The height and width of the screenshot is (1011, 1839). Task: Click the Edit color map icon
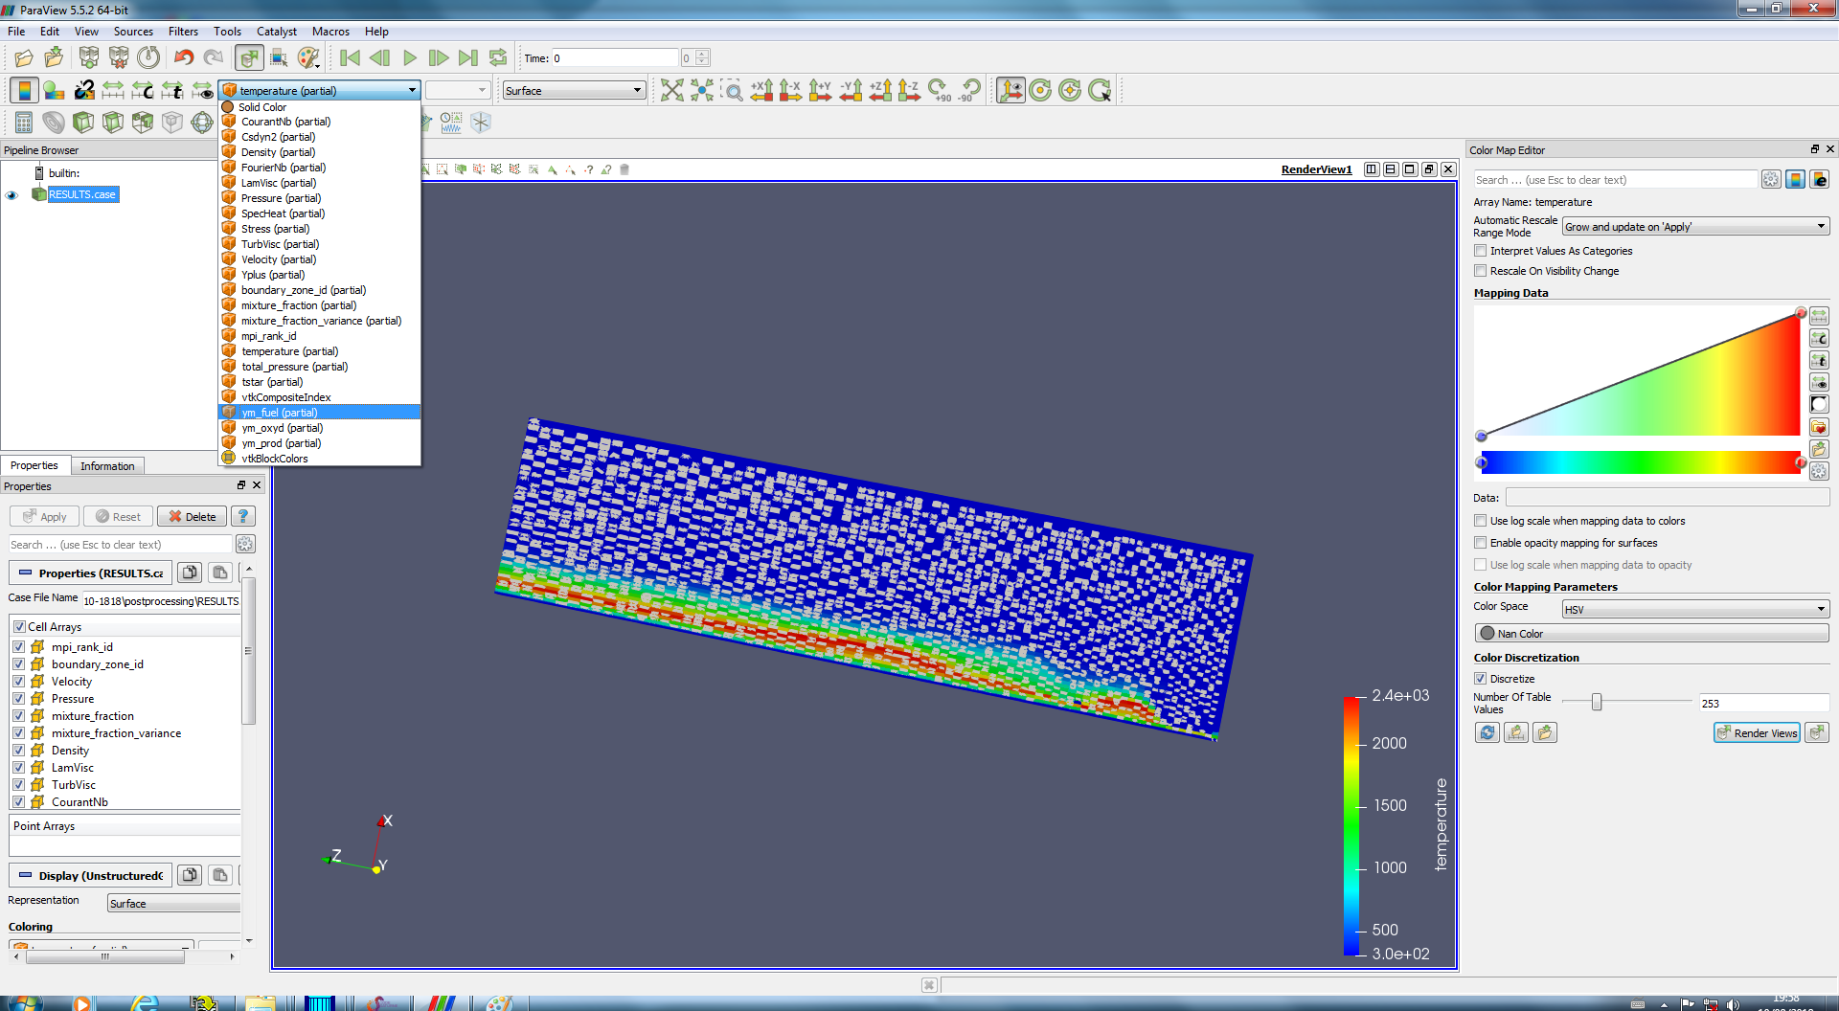[54, 91]
